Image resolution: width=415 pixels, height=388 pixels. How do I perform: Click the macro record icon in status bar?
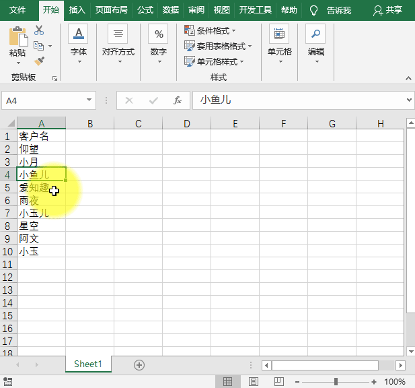tap(7, 382)
